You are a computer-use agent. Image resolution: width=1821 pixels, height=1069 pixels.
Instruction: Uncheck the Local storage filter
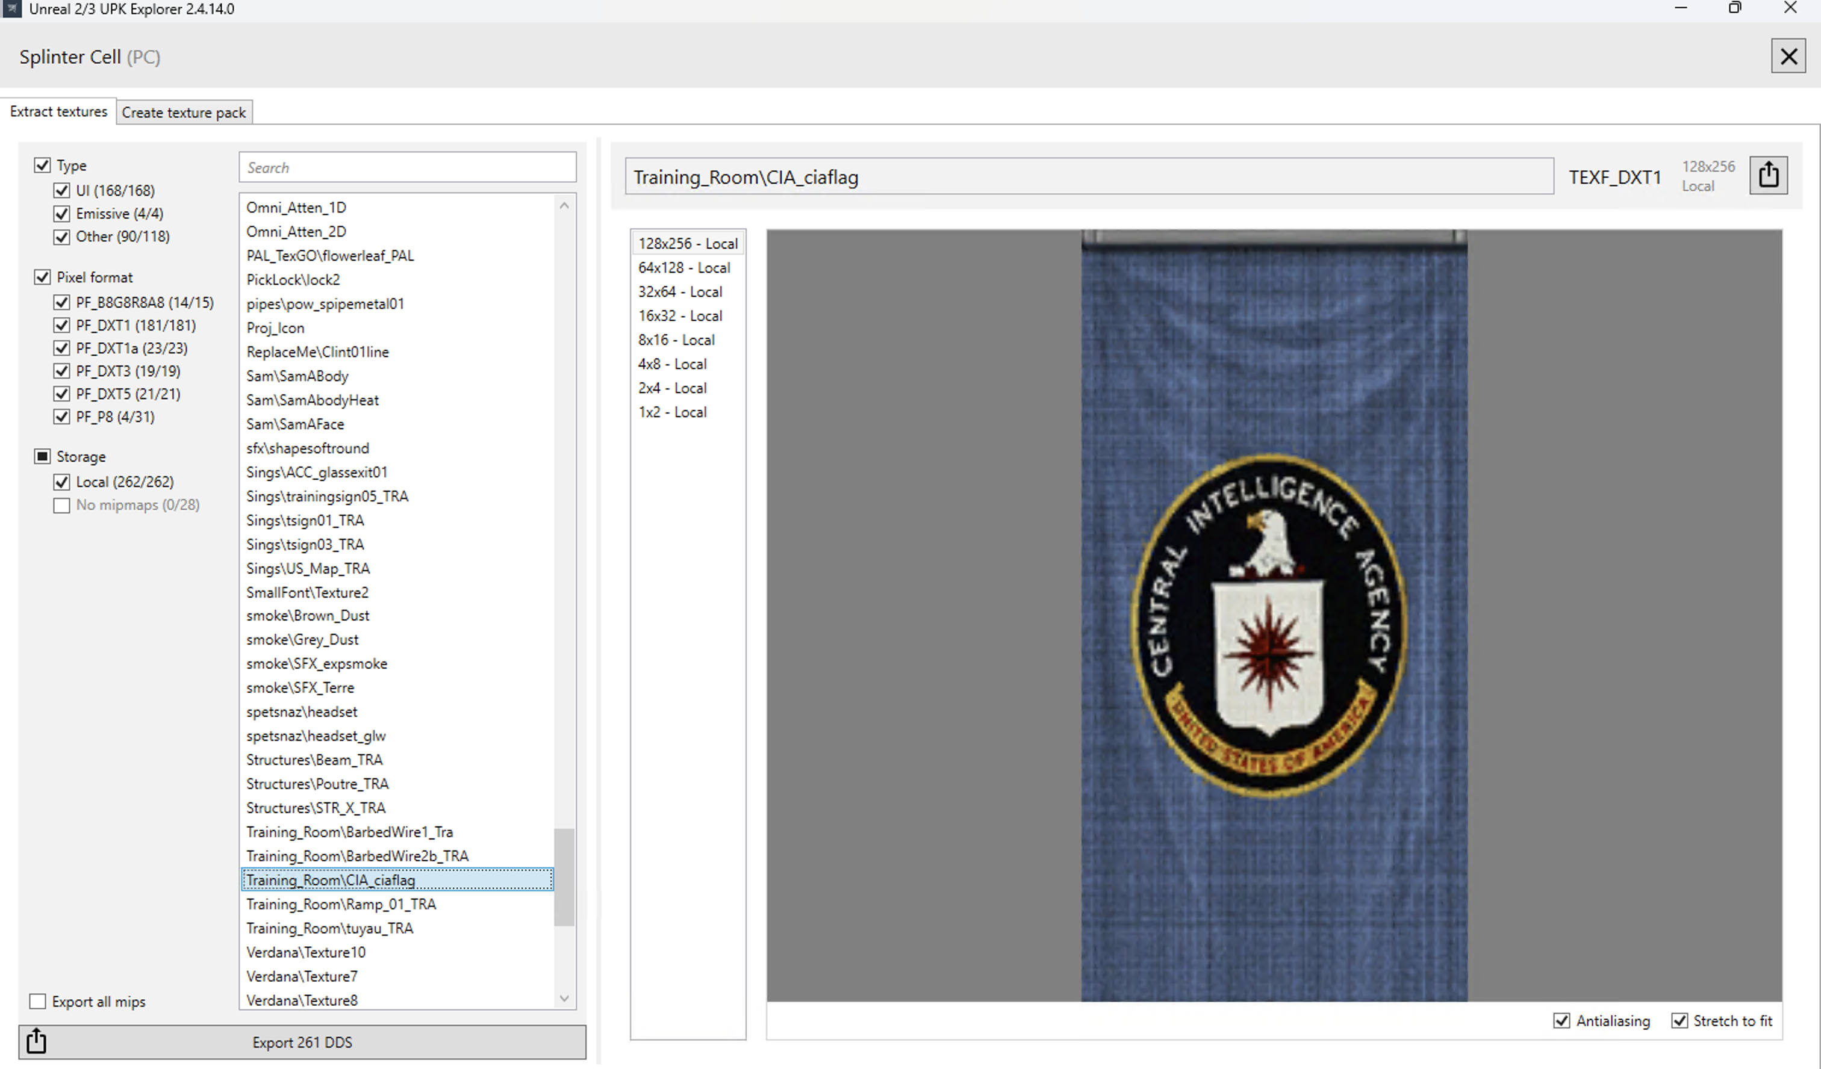click(61, 482)
